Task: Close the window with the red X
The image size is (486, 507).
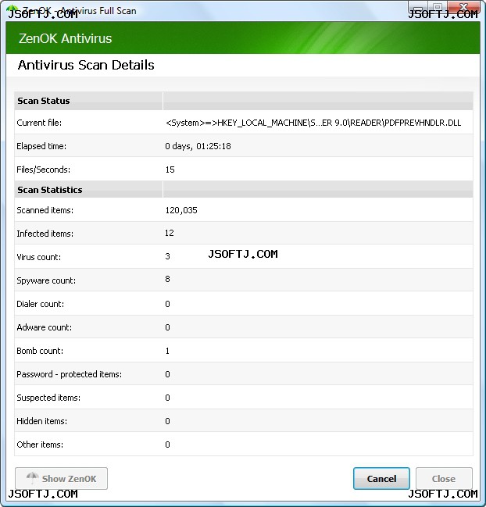Action: pyautogui.click(x=463, y=7)
